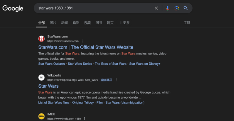Click the Google logo
This screenshot has width=234, height=121.
point(13,8)
